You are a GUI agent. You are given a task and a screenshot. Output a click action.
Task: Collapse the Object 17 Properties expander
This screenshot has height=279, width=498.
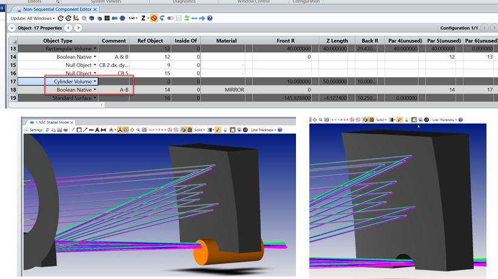pos(13,28)
